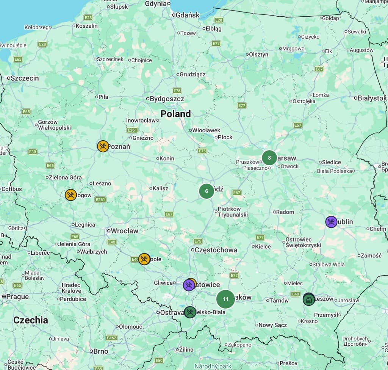Click the Olsztyn town label
The width and height of the screenshot is (388, 370).
coord(258,55)
